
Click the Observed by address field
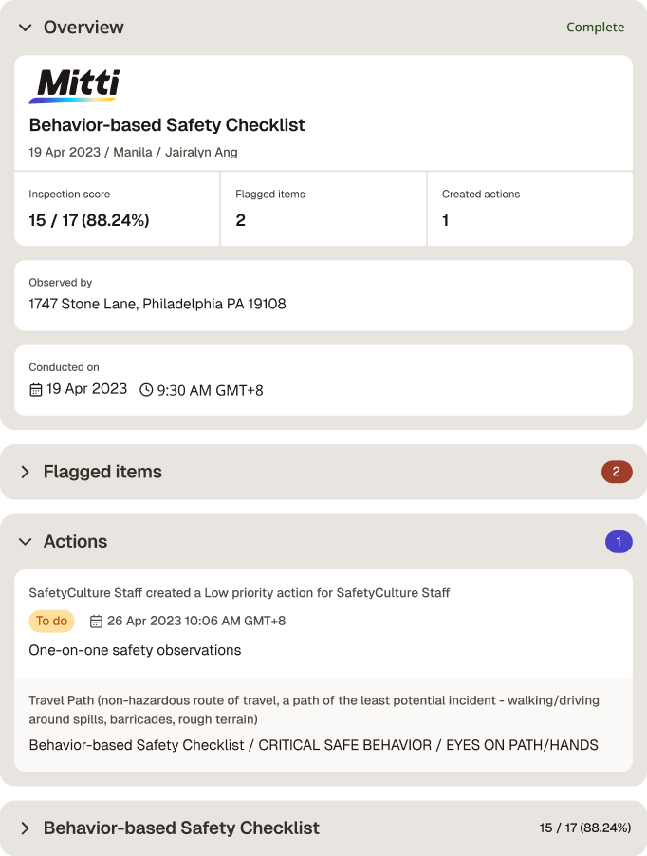coord(323,295)
